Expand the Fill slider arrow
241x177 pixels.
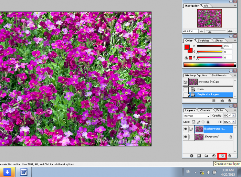tap(233, 122)
